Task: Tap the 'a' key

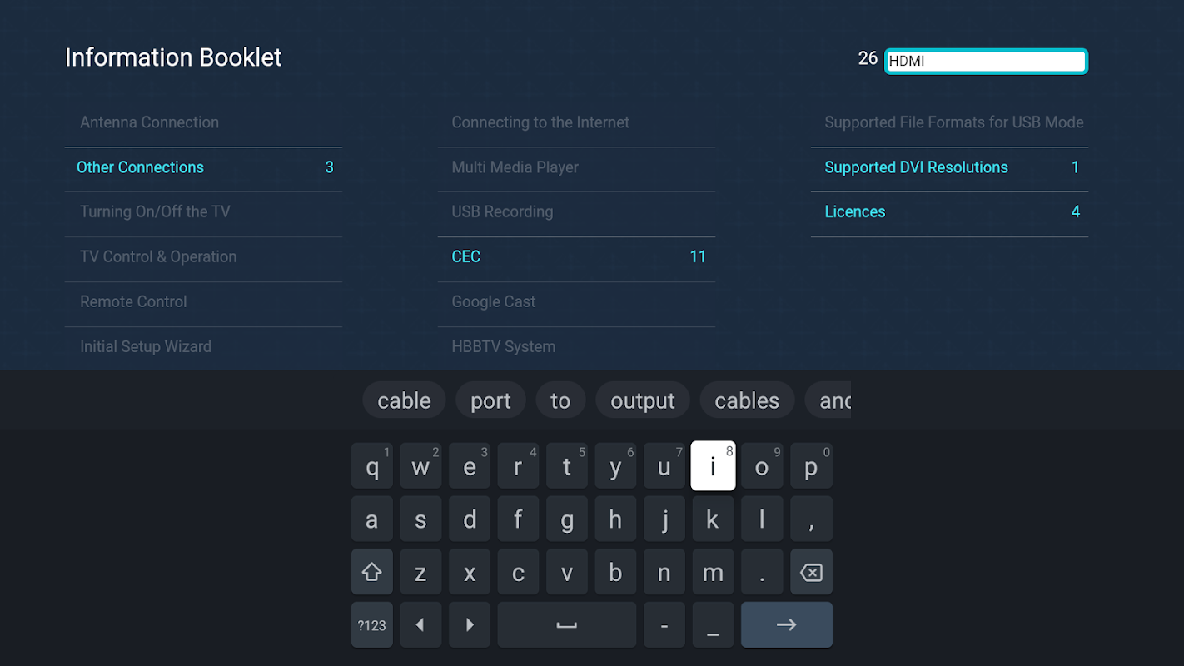Action: [371, 519]
